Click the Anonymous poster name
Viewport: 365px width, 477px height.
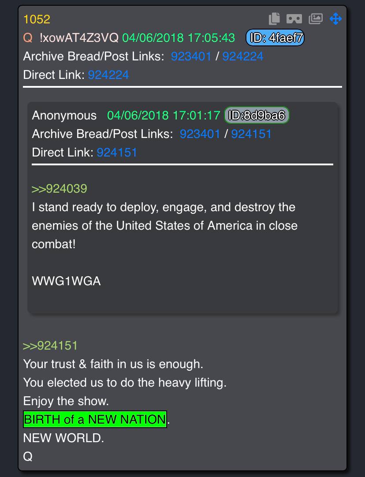click(64, 116)
